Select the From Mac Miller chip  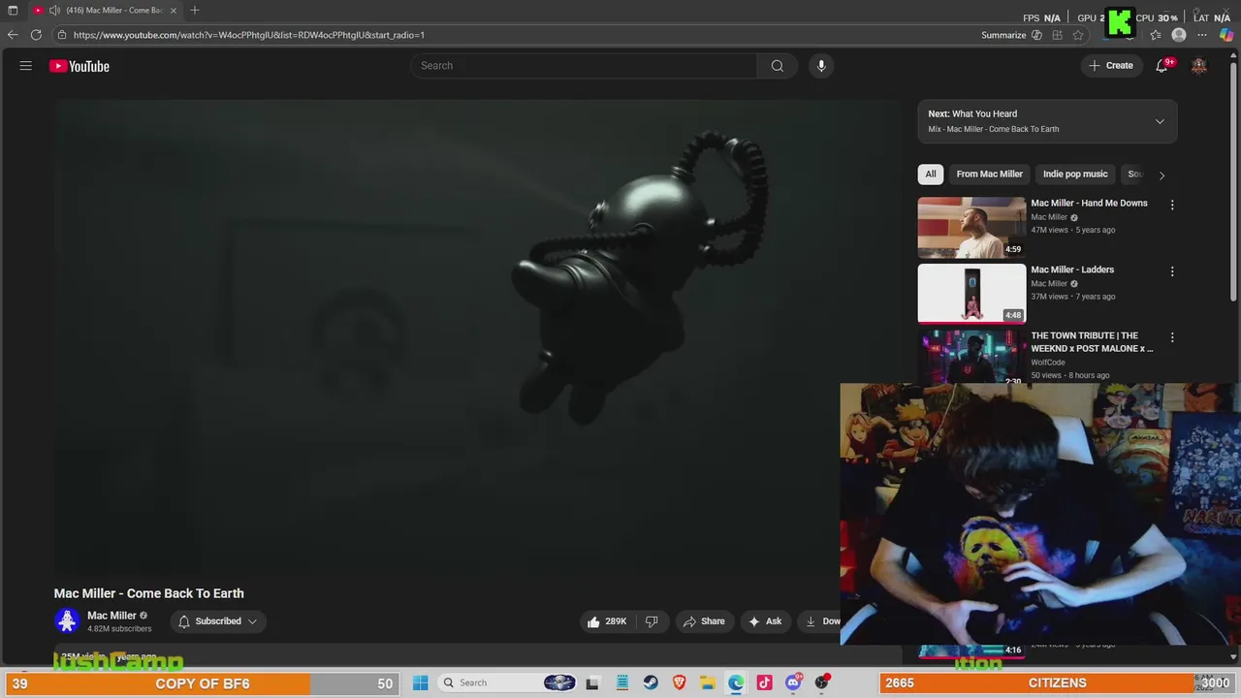coord(990,174)
